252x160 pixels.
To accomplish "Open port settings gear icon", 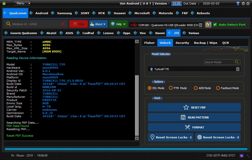I will 208,25.
